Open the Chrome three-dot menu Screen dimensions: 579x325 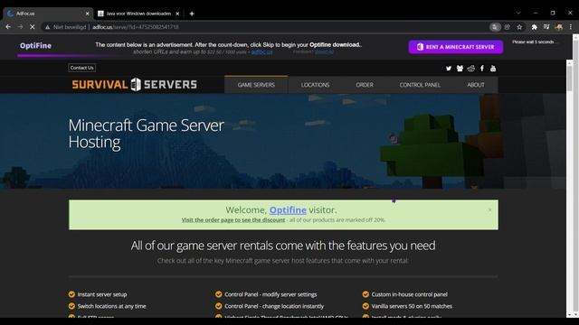point(571,27)
